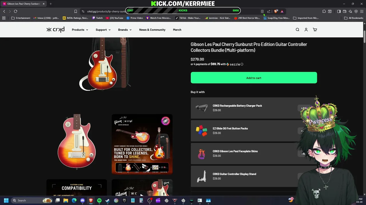Image resolution: width=366 pixels, height=205 pixels.
Task: Open the browser extensions puzzle icon
Action: click(324, 11)
